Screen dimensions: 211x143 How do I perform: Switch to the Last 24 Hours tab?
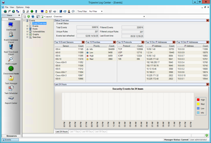click(61, 131)
